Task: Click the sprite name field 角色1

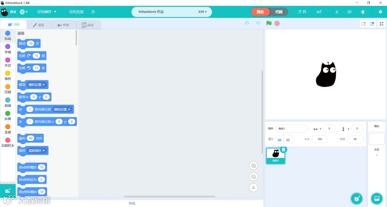Action: click(291, 128)
